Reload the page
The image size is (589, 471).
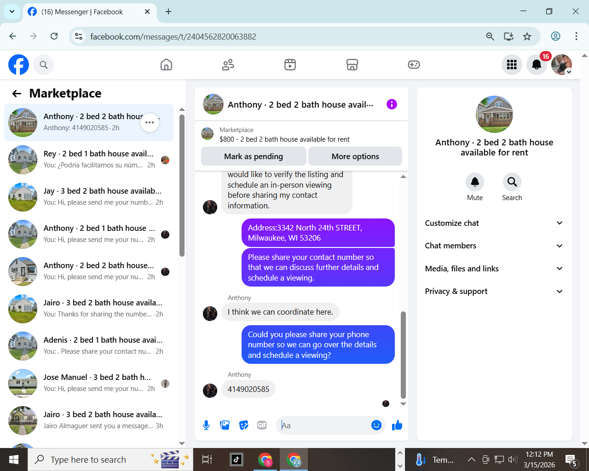[54, 36]
